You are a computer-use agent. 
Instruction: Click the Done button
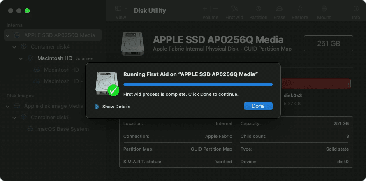point(258,106)
